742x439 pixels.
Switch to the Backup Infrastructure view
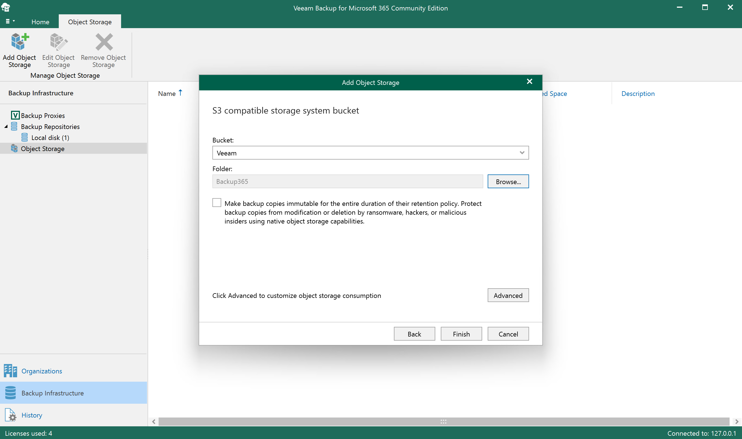53,393
